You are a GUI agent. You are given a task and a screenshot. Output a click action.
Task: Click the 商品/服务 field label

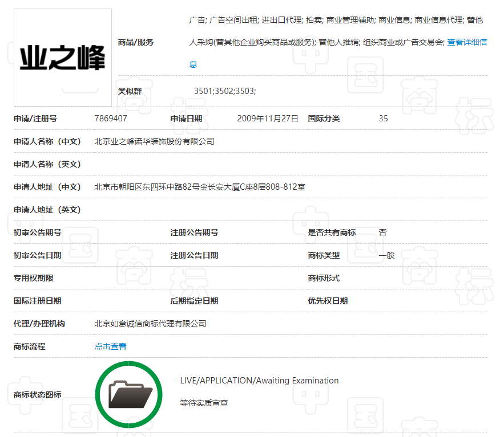coord(135,42)
